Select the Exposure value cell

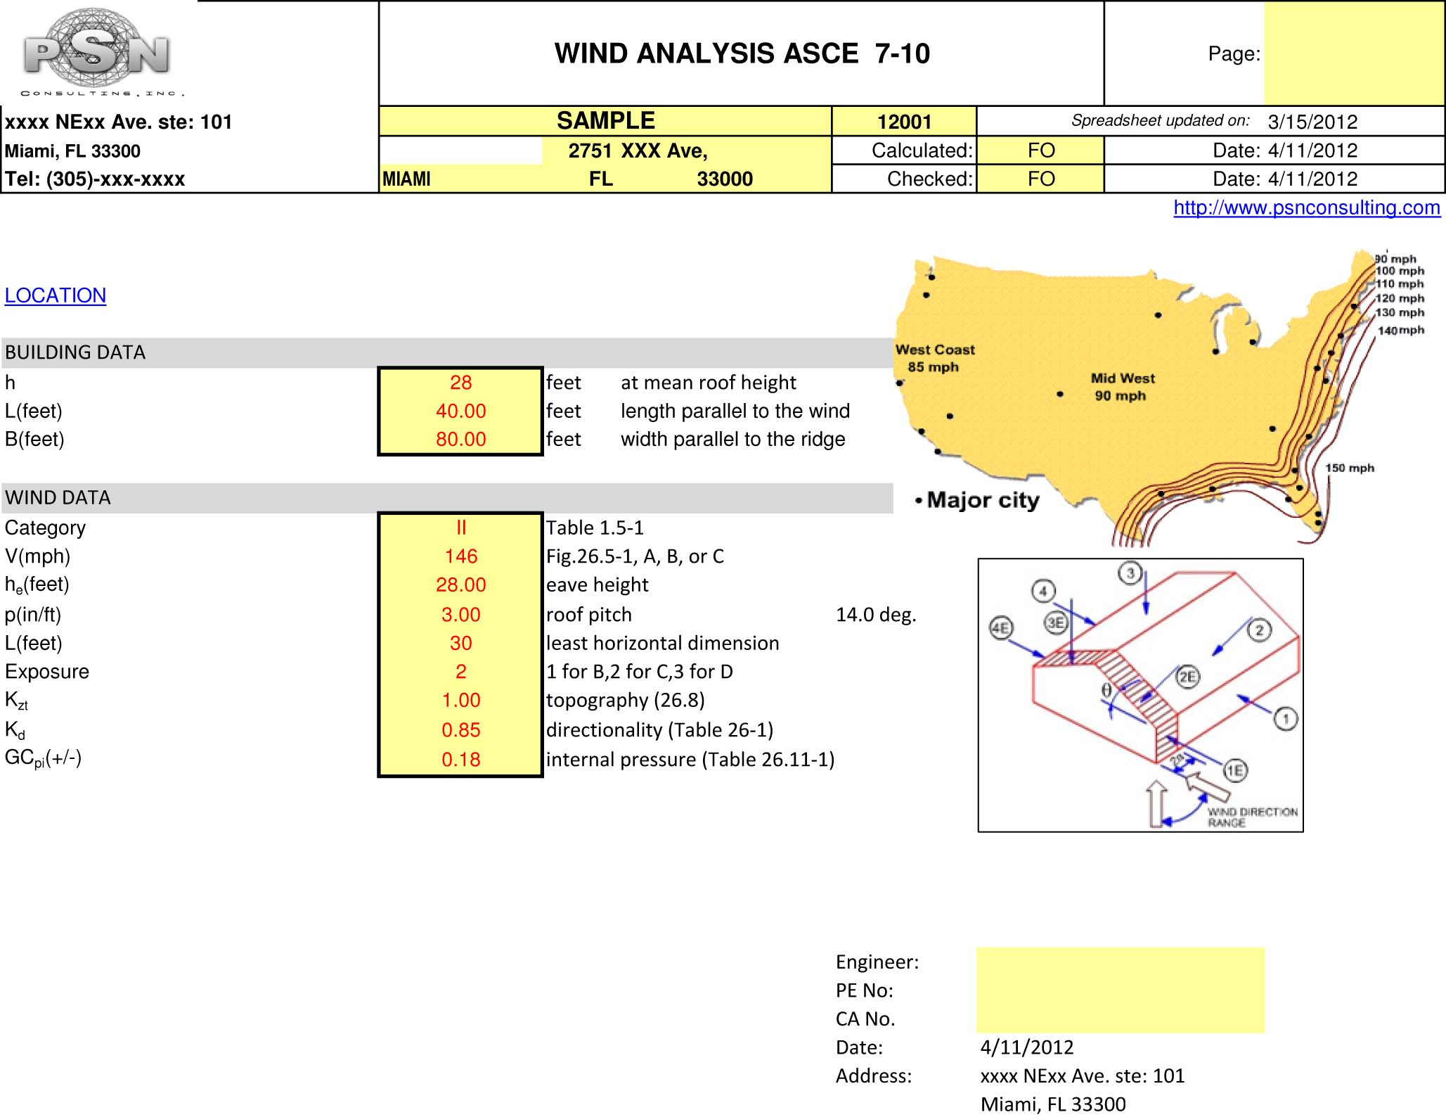(460, 672)
